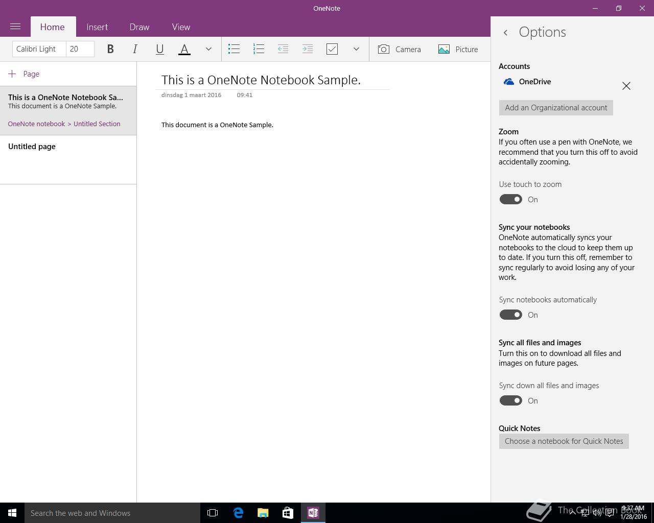The height and width of the screenshot is (523, 654).
Task: Insert a bulleted list
Action: click(234, 49)
